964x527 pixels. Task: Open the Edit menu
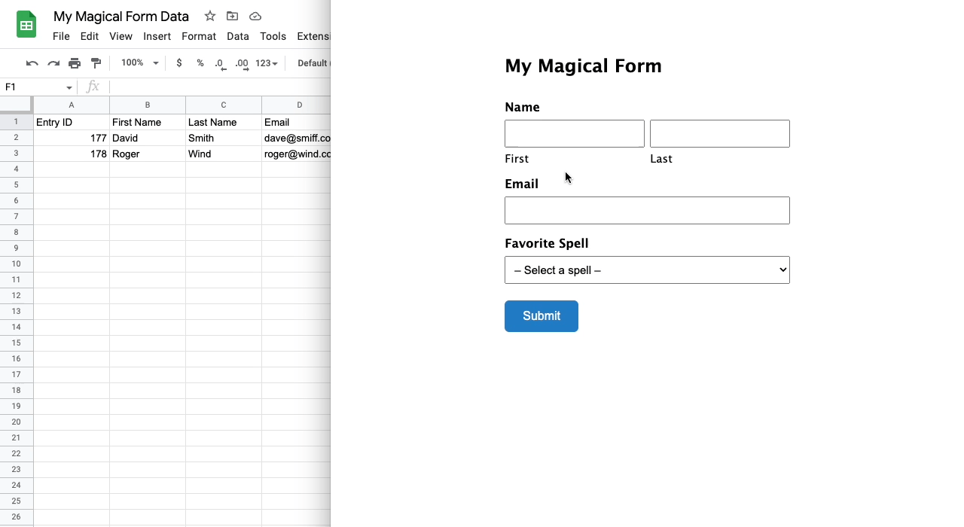[x=90, y=36]
